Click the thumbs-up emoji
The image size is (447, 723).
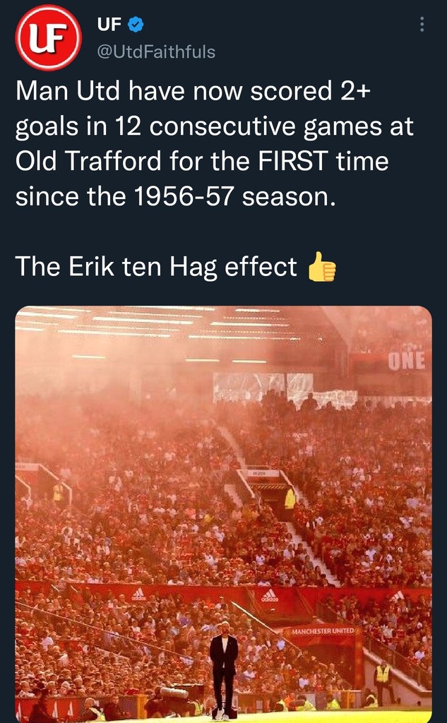[322, 268]
